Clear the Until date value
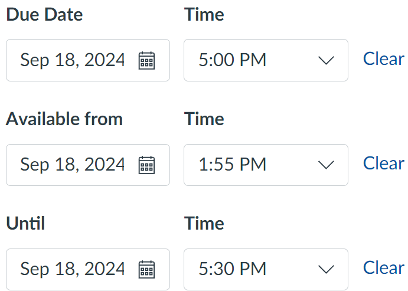The width and height of the screenshot is (408, 291). click(x=383, y=267)
